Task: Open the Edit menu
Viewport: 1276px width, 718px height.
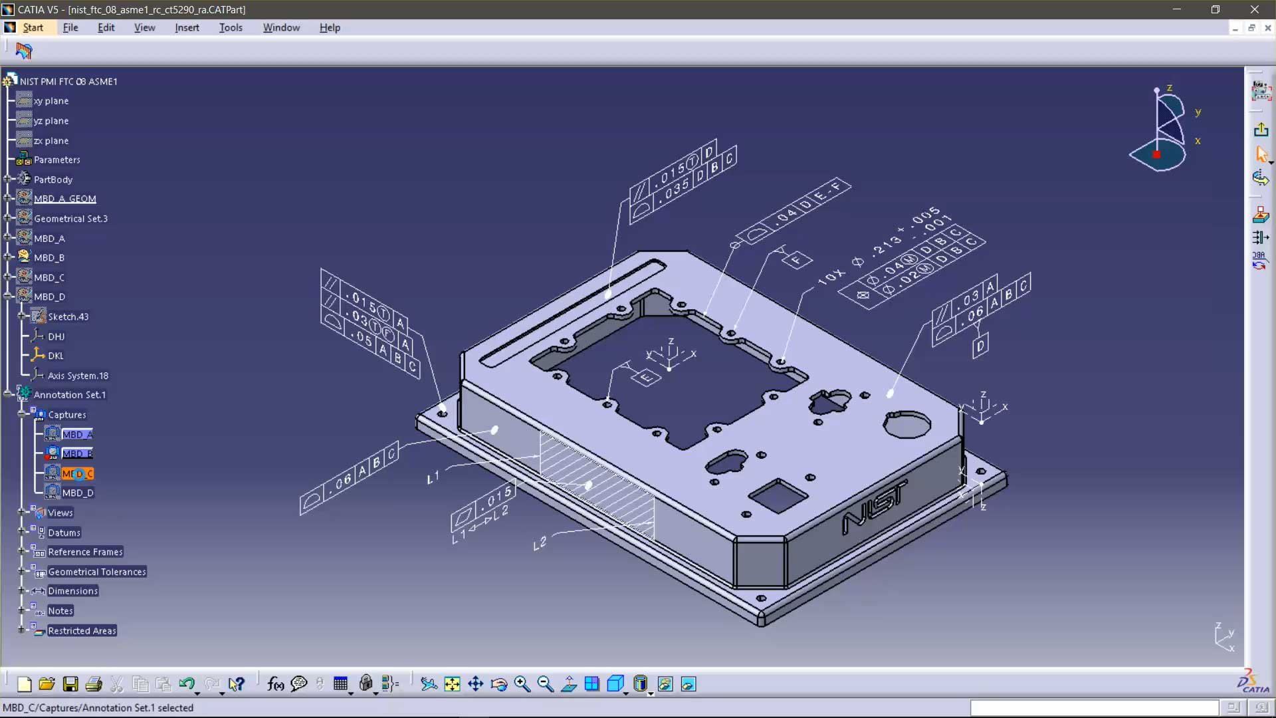Action: [106, 27]
